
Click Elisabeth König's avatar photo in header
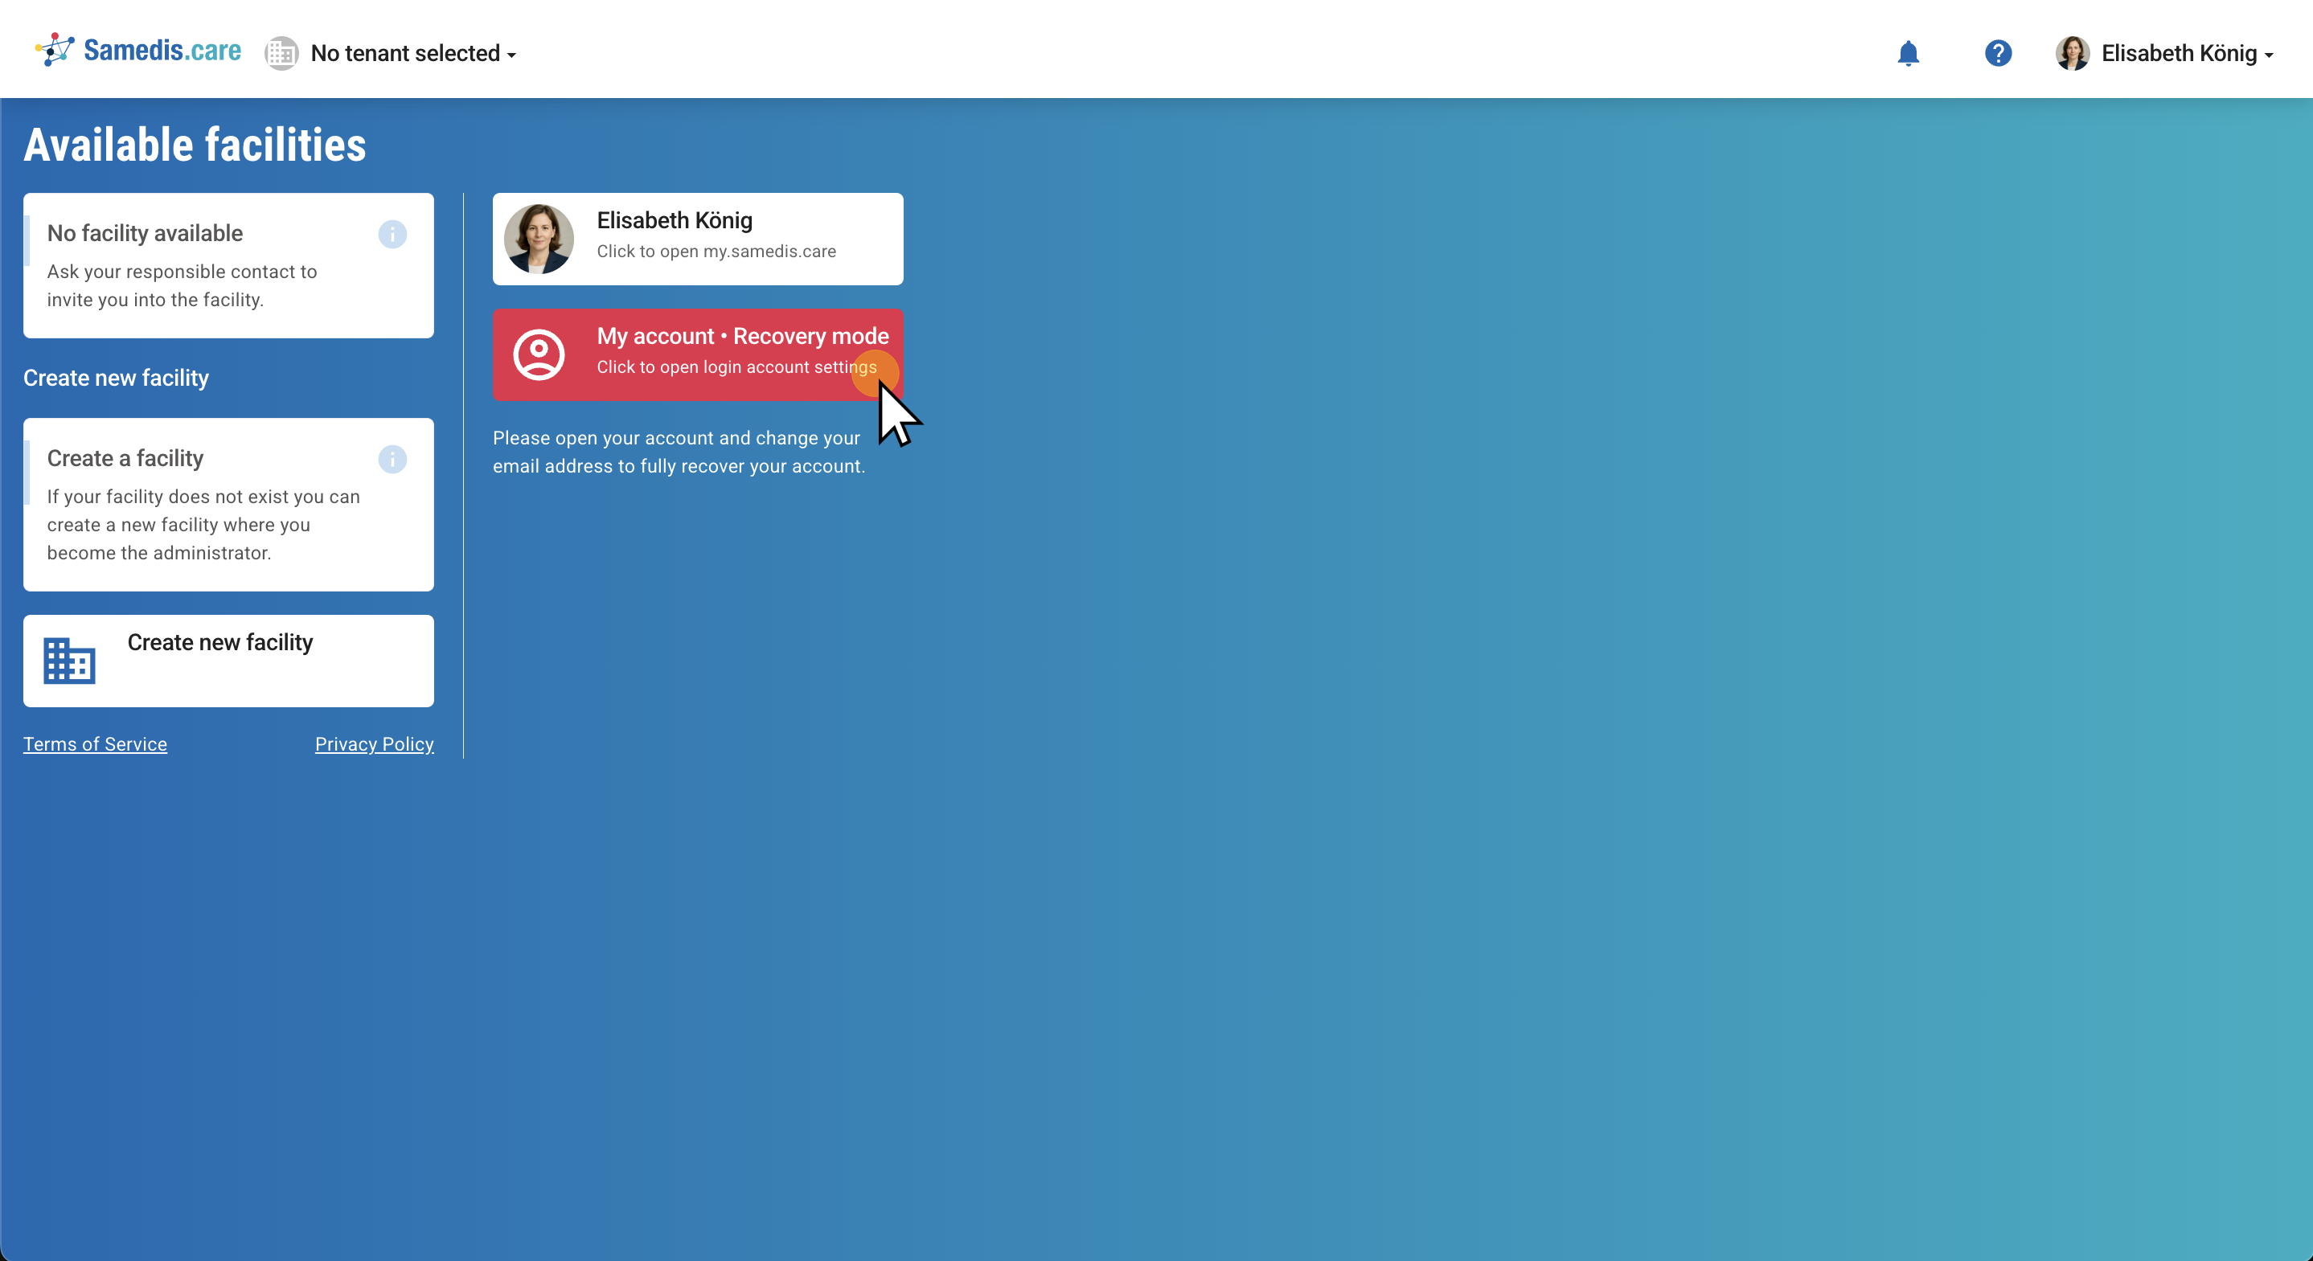(2074, 53)
